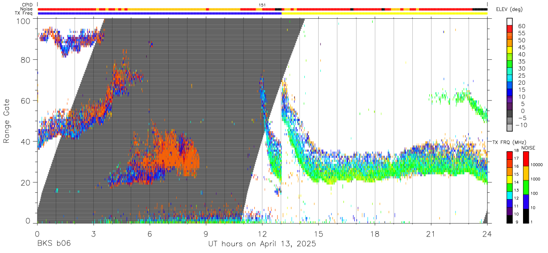Click the 1000 label in NOISE legend

(536, 179)
